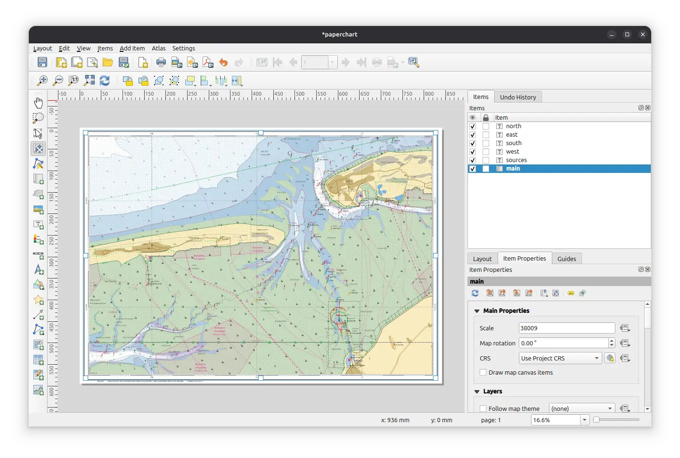The width and height of the screenshot is (680, 458).
Task: Click the Save as Template icon
Action: click(124, 62)
